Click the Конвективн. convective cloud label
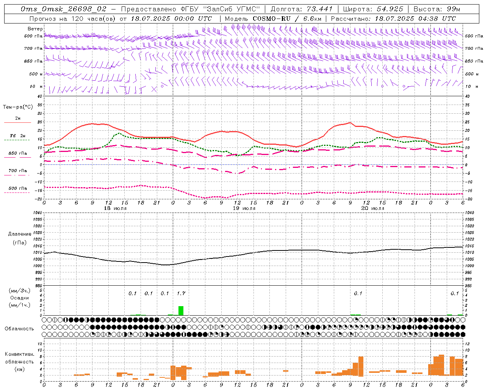 pyautogui.click(x=19, y=354)
